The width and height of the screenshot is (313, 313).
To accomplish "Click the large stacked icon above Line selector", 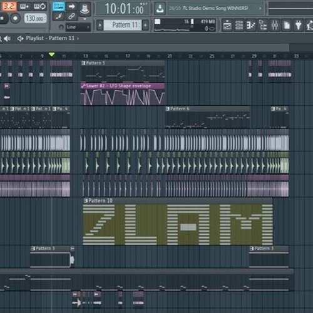I will 85,9.
